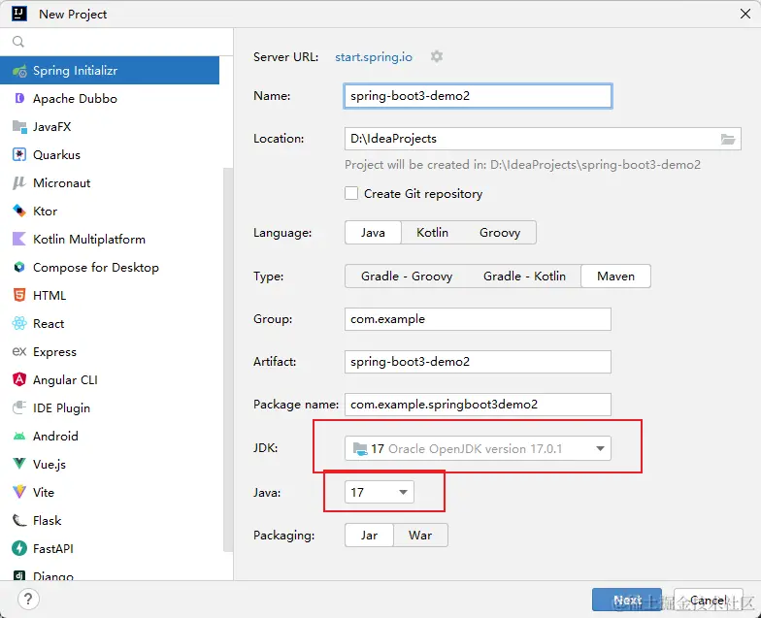Choose Gradle - Kotlin build type
The width and height of the screenshot is (761, 618).
524,276
